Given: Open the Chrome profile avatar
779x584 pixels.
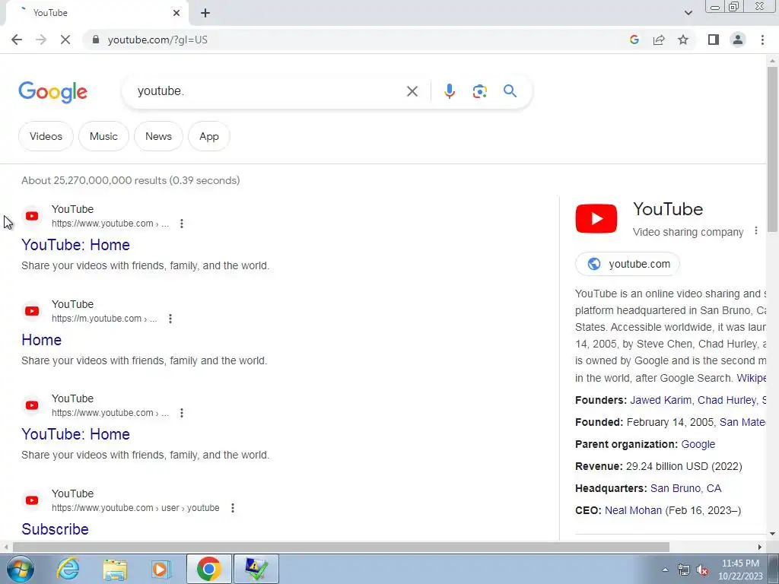Looking at the screenshot, I should tap(738, 40).
